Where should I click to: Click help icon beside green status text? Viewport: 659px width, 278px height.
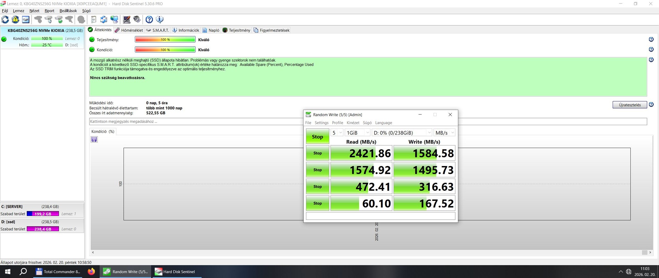pyautogui.click(x=651, y=60)
